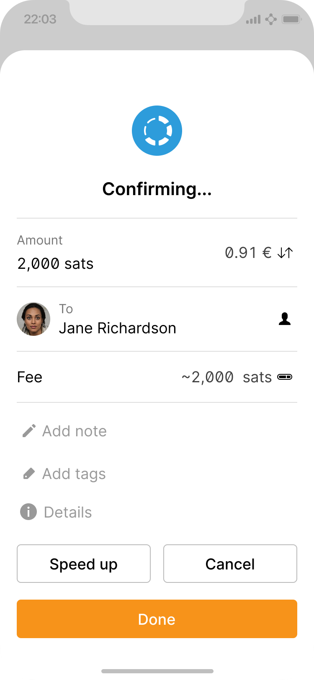Tap the Add tags text field
The image size is (314, 680).
[74, 474]
